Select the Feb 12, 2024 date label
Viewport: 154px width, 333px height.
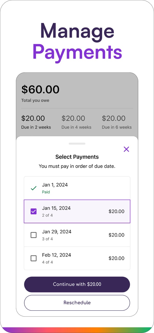pos(56,255)
